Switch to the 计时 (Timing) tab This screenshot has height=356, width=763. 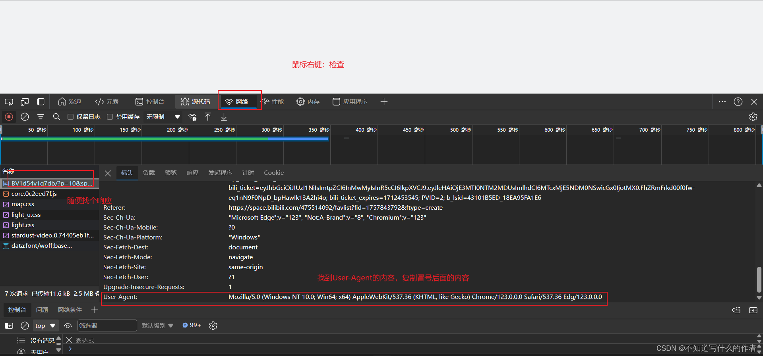248,173
